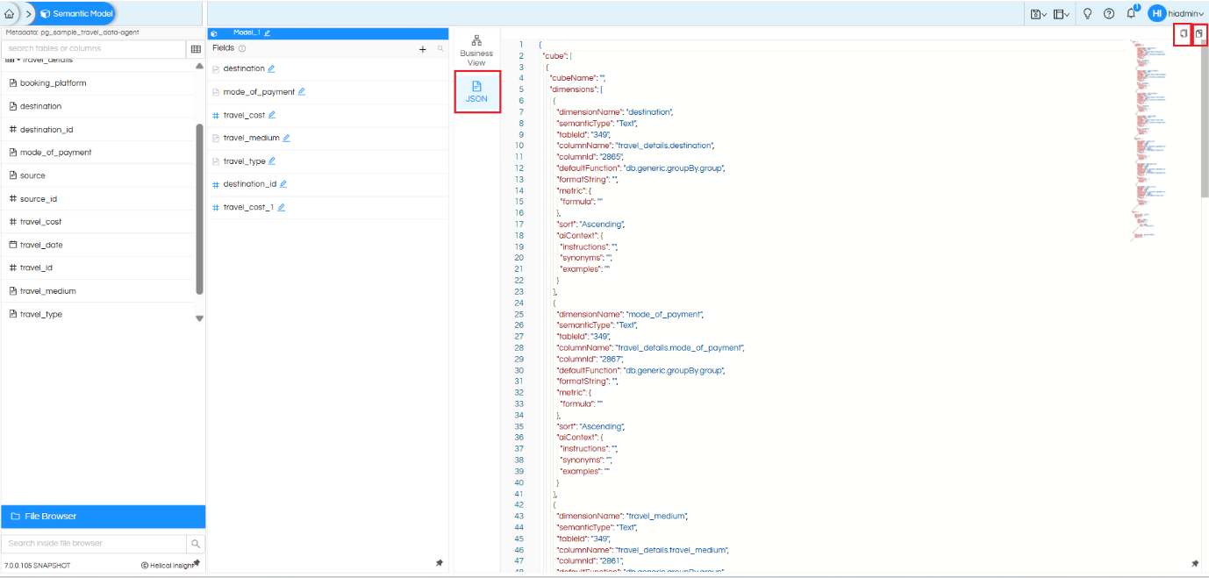
Task: Click the scroll-down arrow in metadata list
Action: coord(200,318)
